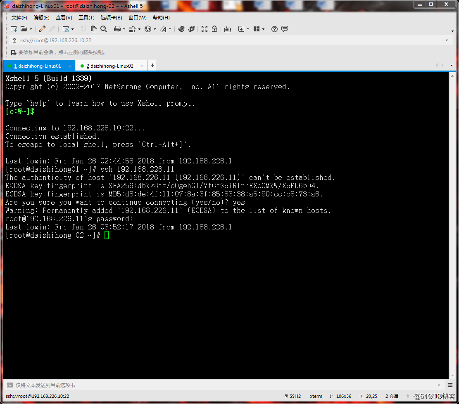Close the daizhihong-Linux01 tab

pos(69,66)
